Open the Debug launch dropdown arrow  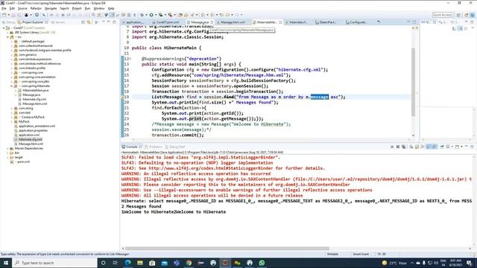click(146, 15)
